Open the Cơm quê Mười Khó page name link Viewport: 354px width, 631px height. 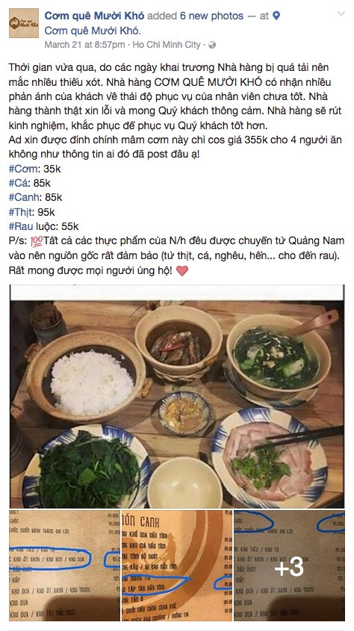click(x=94, y=16)
